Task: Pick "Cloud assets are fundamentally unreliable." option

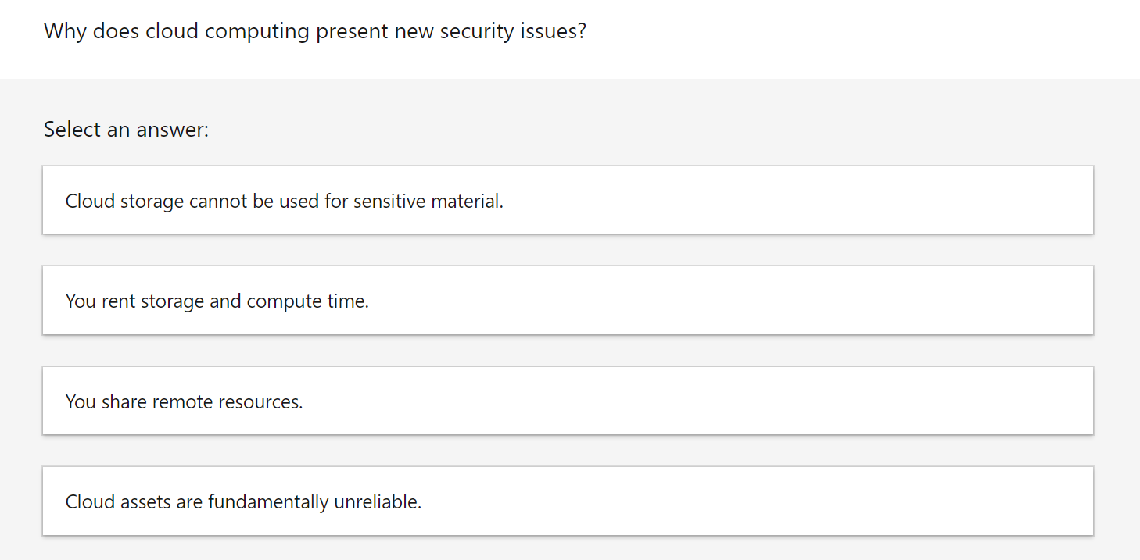Action: [x=568, y=501]
